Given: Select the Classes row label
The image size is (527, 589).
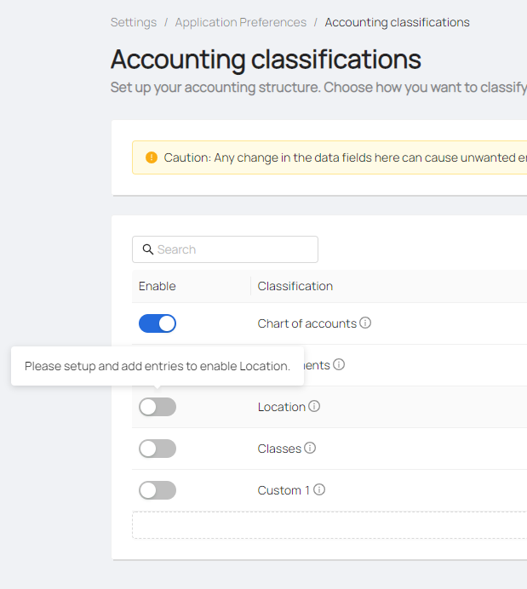Looking at the screenshot, I should coord(279,449).
